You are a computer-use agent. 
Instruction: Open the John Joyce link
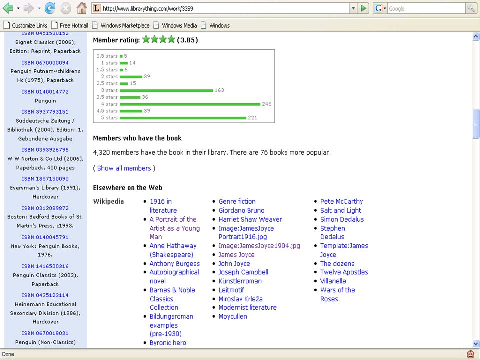234,264
